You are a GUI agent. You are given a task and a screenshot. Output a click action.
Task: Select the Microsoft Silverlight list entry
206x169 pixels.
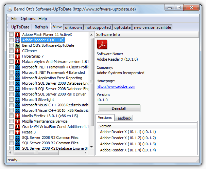click(38, 100)
